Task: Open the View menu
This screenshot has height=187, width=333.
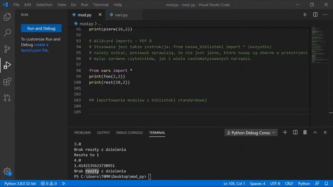Action: pos(61,5)
